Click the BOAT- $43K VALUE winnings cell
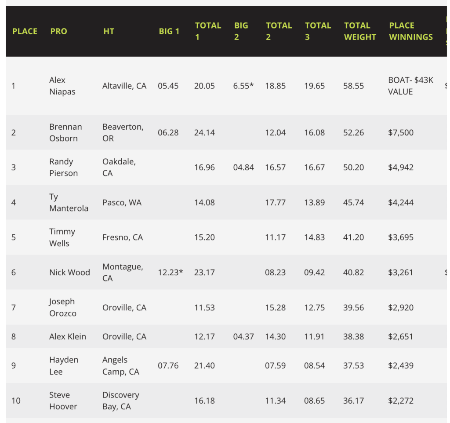This screenshot has width=450, height=423. click(x=411, y=86)
